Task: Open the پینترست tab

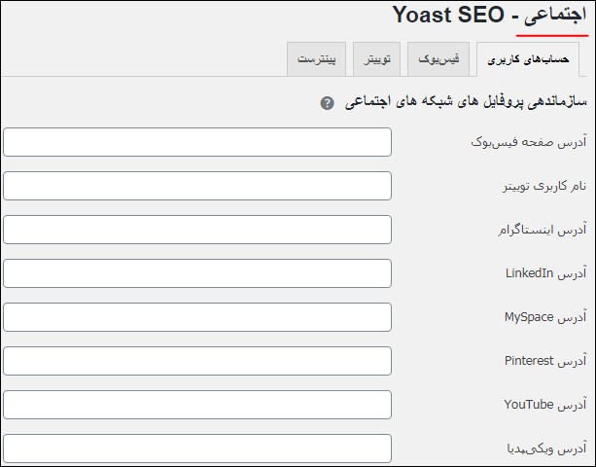Action: click(x=316, y=59)
